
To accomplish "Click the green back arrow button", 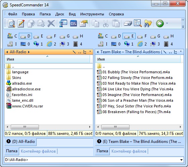I will click(160, 23).
